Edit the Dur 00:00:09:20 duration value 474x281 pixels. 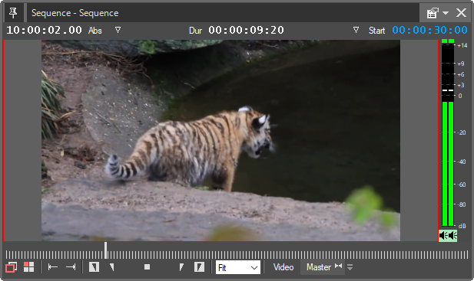tap(246, 30)
